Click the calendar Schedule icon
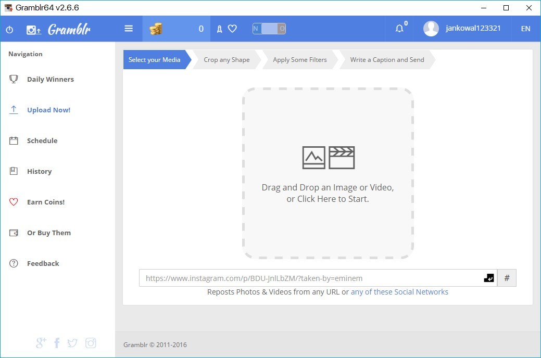The width and height of the screenshot is (541, 358). (x=14, y=140)
